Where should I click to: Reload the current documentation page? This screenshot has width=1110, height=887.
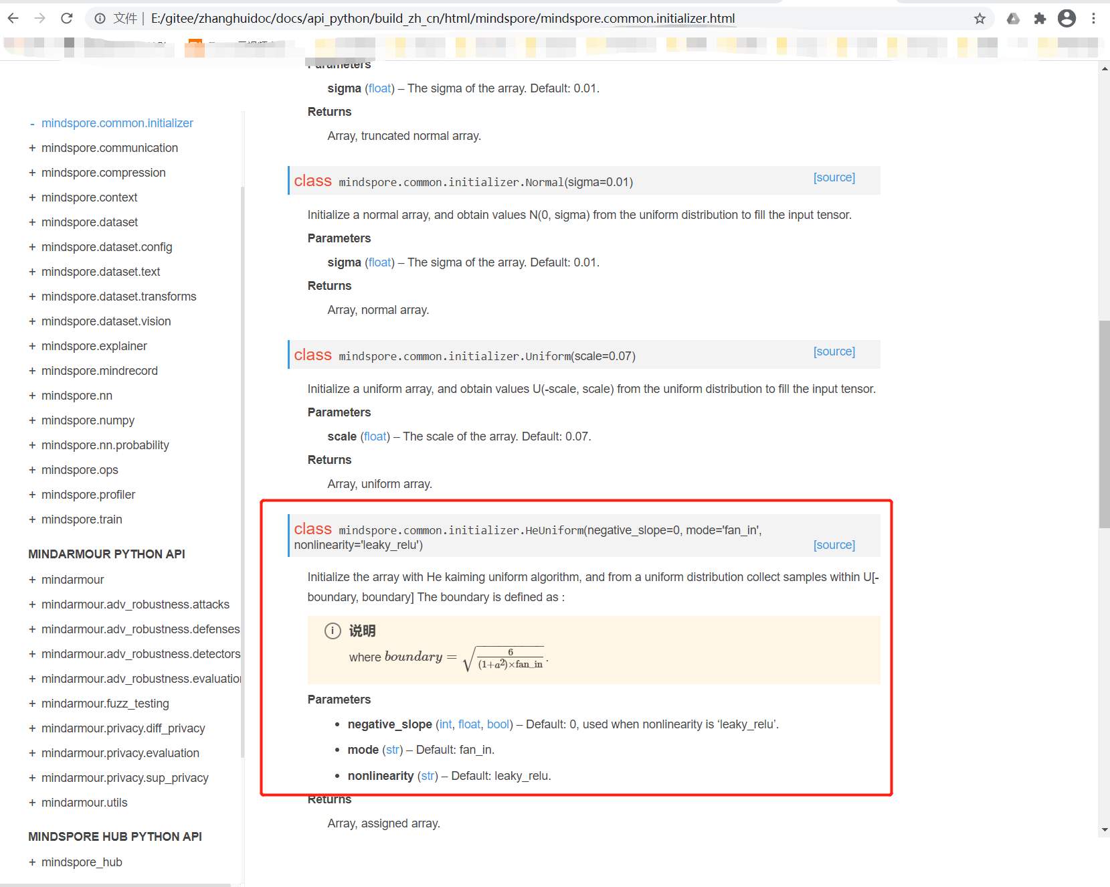pyautogui.click(x=66, y=18)
